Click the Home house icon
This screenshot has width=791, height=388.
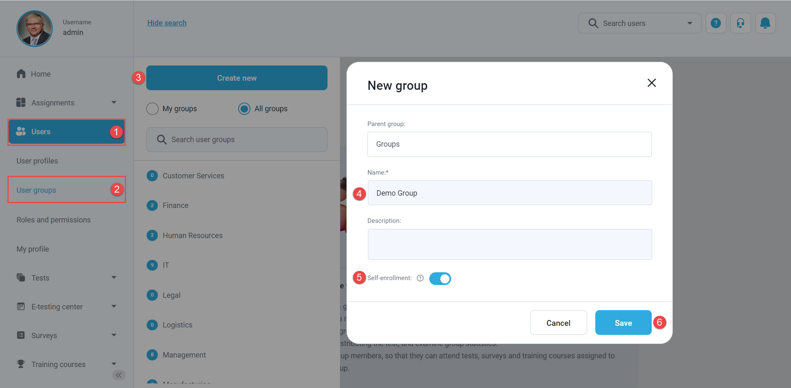[21, 74]
